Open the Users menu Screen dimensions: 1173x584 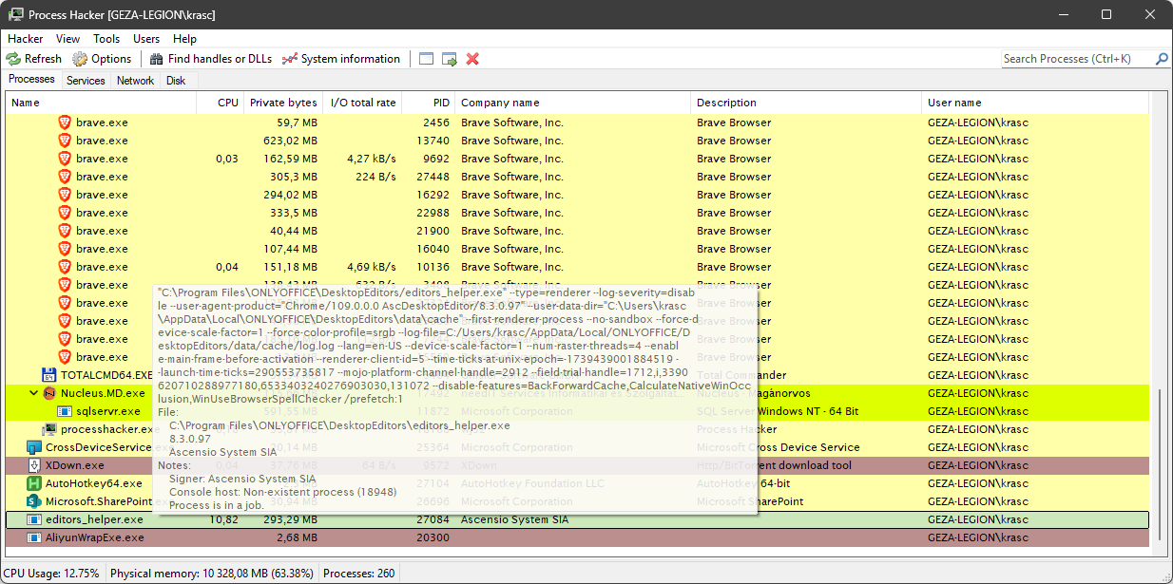click(x=146, y=39)
